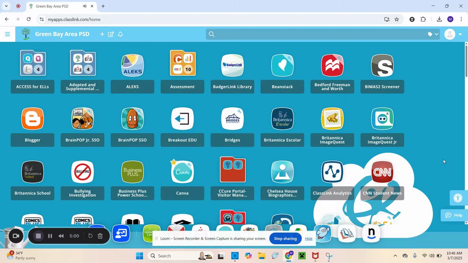468x263 pixels.
Task: Open the Windows Start menu
Action: pyautogui.click(x=140, y=256)
